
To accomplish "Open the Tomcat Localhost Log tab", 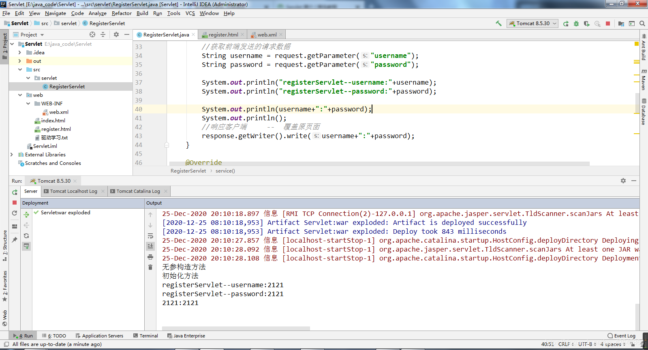I will 73,191.
